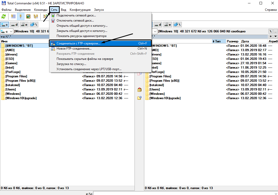
Task: Toggle the full details view mode
Action: (x=21, y=16)
